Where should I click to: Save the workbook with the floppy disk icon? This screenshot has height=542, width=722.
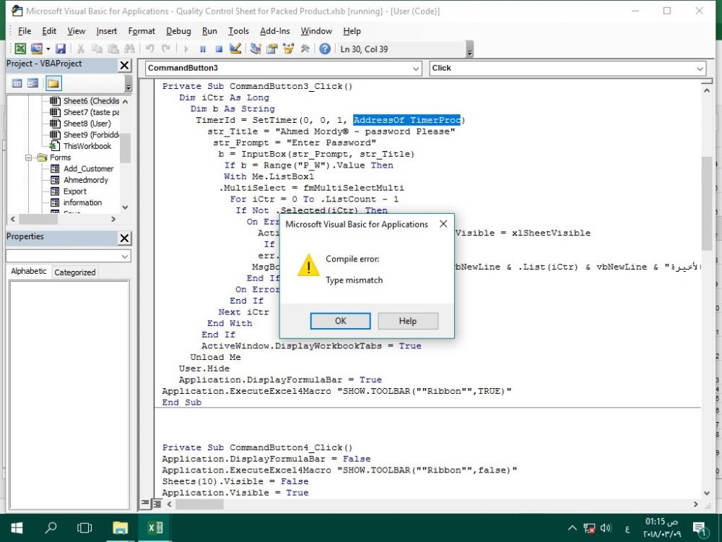coord(61,48)
